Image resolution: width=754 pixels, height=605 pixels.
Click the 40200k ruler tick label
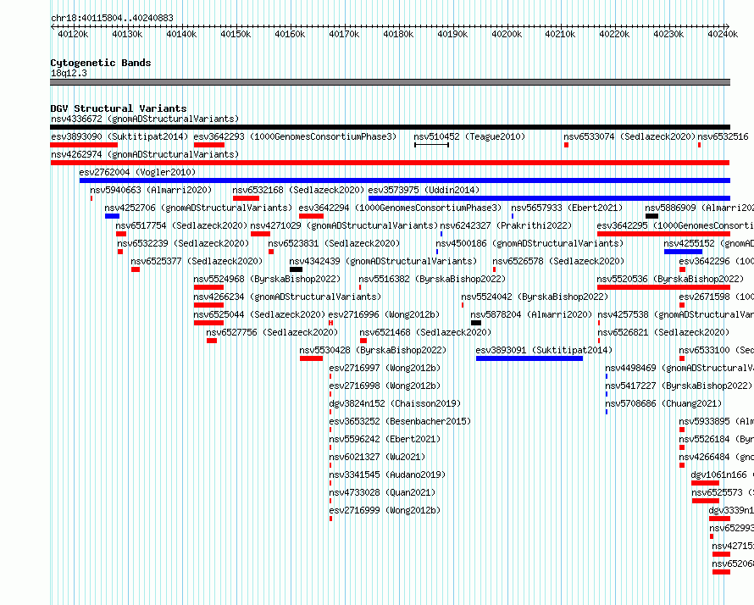[x=507, y=34]
